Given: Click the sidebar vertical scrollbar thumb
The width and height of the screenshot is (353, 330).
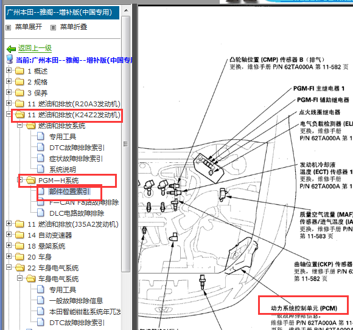Looking at the screenshot, I should (126, 144).
